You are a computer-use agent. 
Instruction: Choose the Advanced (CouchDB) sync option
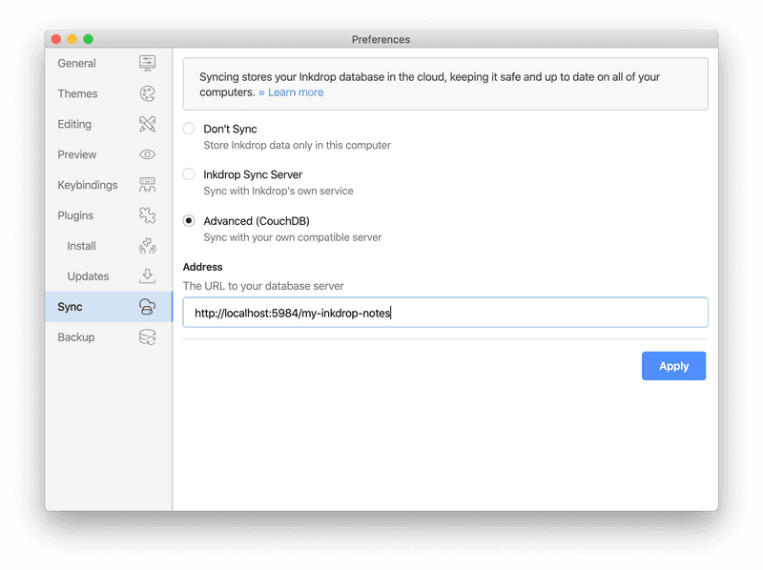[187, 220]
